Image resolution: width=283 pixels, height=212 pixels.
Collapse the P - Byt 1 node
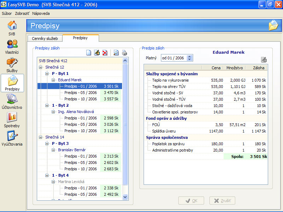pos(47,73)
